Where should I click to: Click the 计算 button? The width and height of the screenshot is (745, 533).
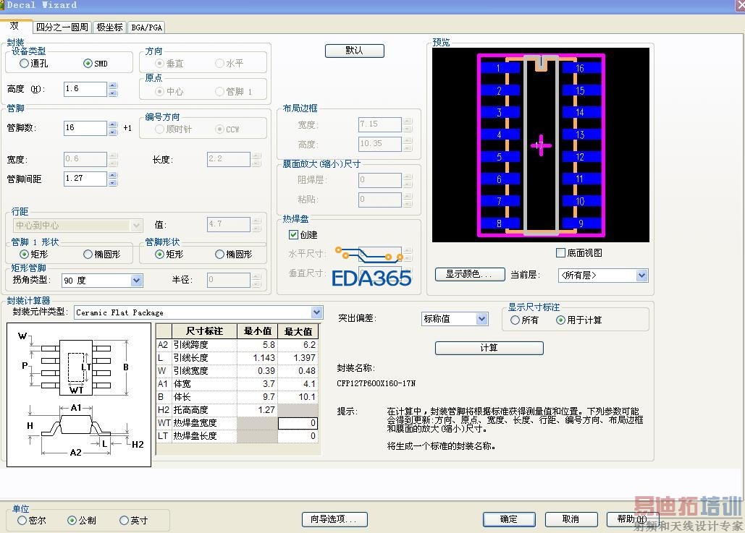pyautogui.click(x=489, y=348)
